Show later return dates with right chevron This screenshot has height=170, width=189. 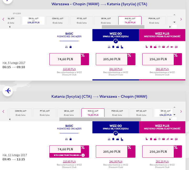point(181,111)
